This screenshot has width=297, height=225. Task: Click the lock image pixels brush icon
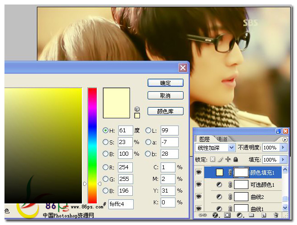220,159
